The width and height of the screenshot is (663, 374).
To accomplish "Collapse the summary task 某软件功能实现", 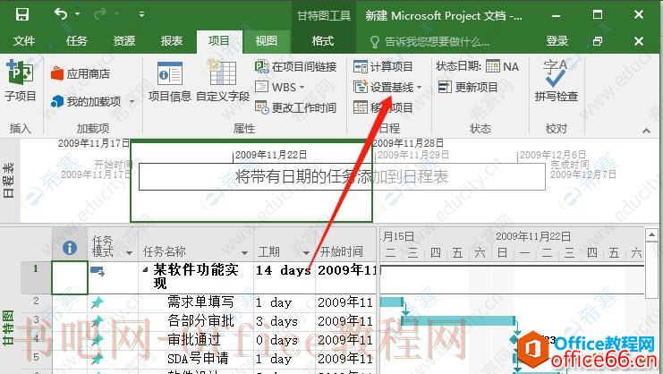I will 146,269.
